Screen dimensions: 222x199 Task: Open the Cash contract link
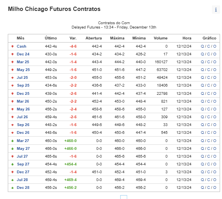[21, 46]
